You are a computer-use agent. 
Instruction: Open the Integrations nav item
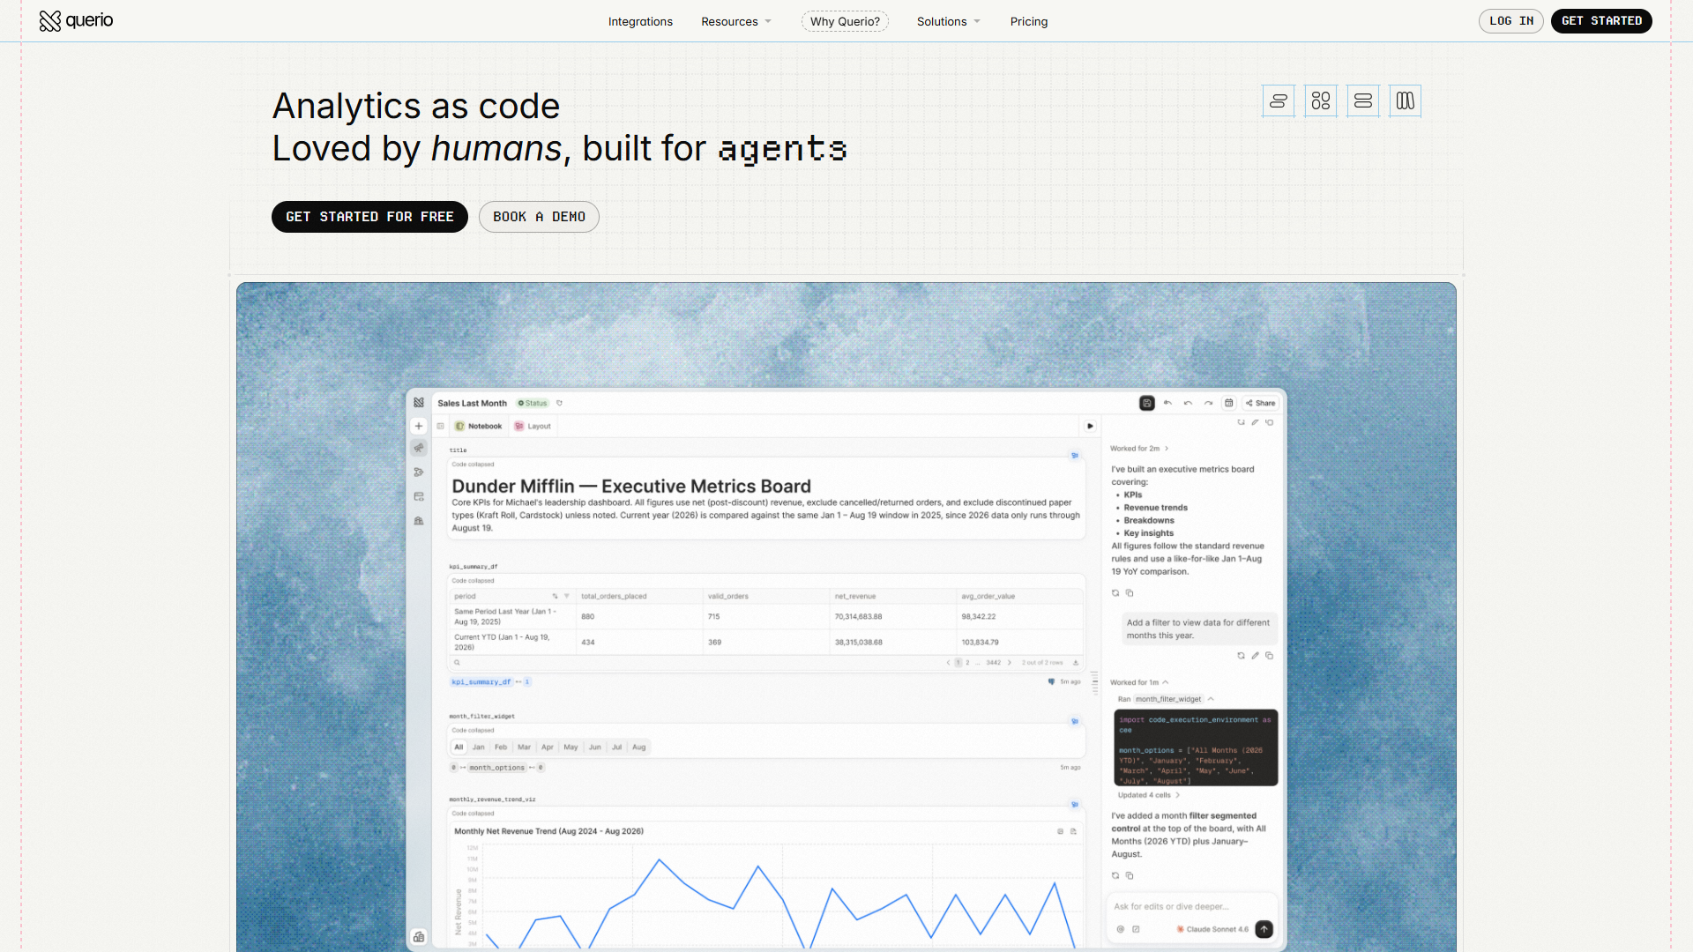(640, 21)
